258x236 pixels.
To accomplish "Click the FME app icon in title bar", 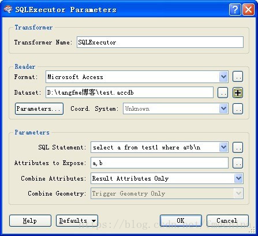I will pos(8,10).
